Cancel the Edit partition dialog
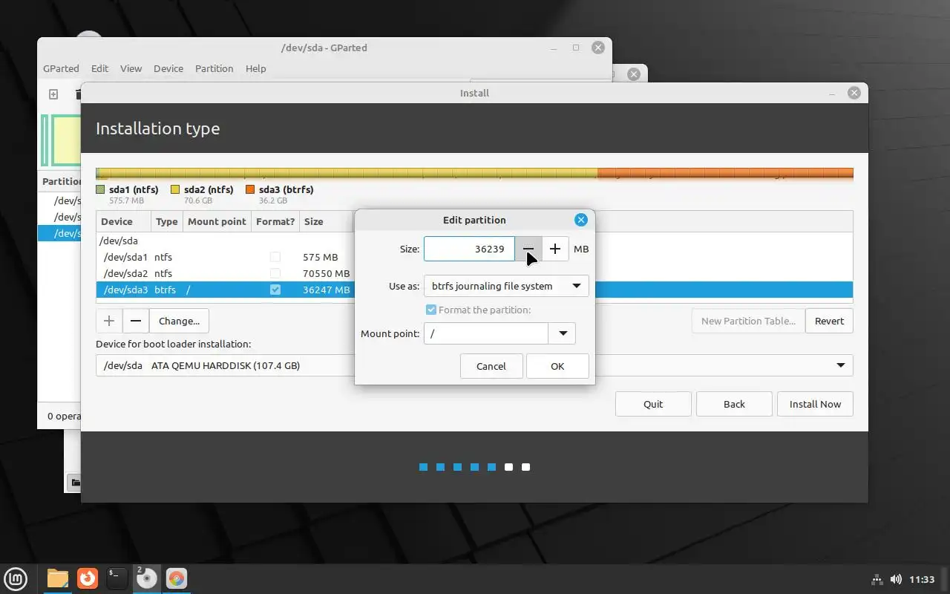950x594 pixels. 491,366
